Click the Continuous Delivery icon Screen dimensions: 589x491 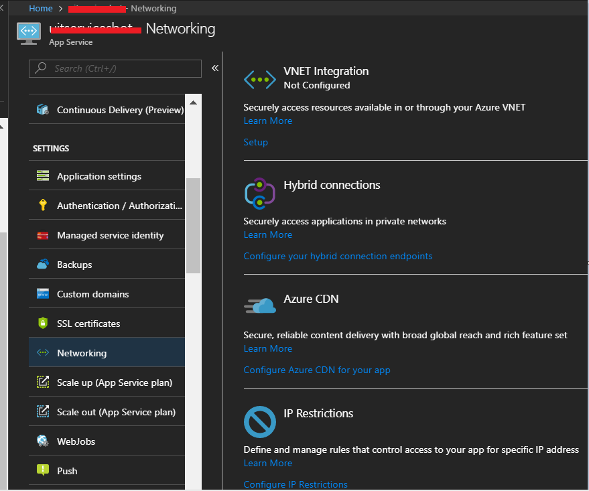tap(43, 109)
